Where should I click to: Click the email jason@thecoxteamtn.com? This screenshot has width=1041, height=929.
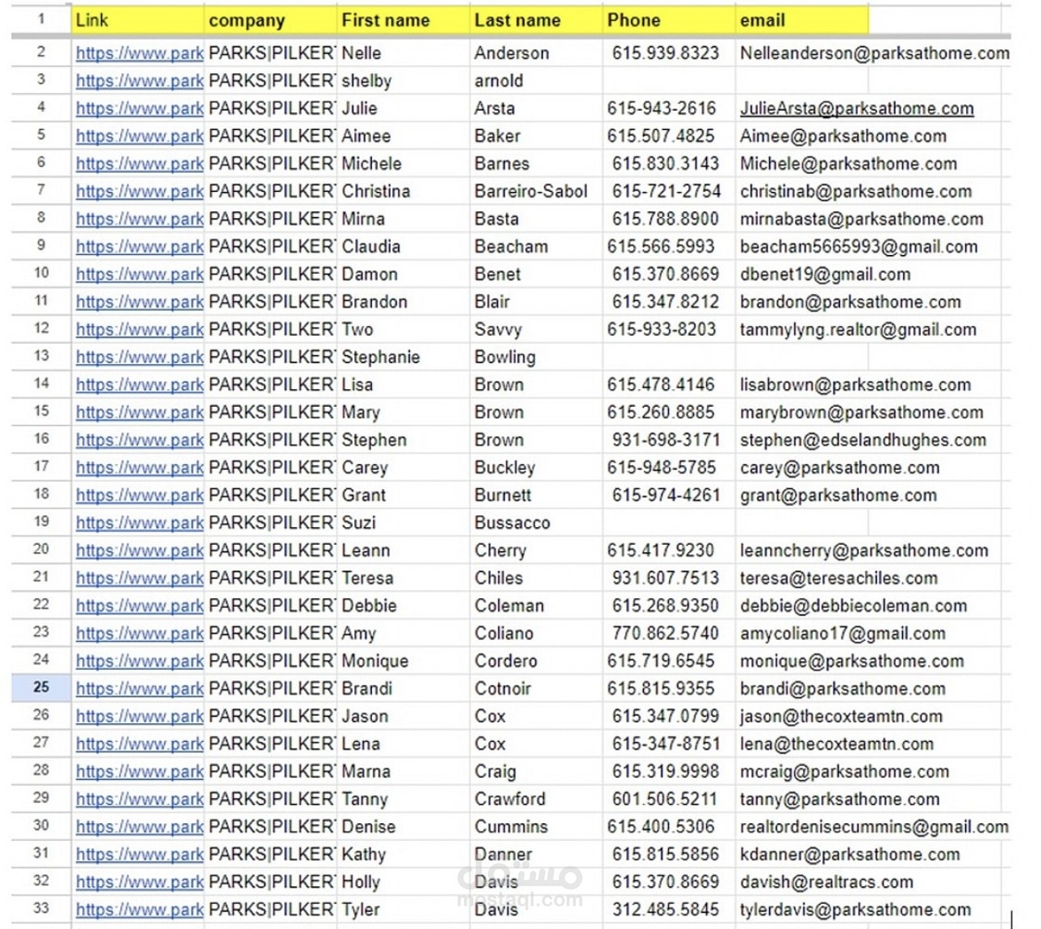pyautogui.click(x=842, y=717)
